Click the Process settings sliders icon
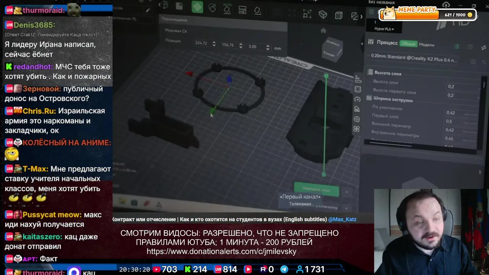 click(x=371, y=42)
